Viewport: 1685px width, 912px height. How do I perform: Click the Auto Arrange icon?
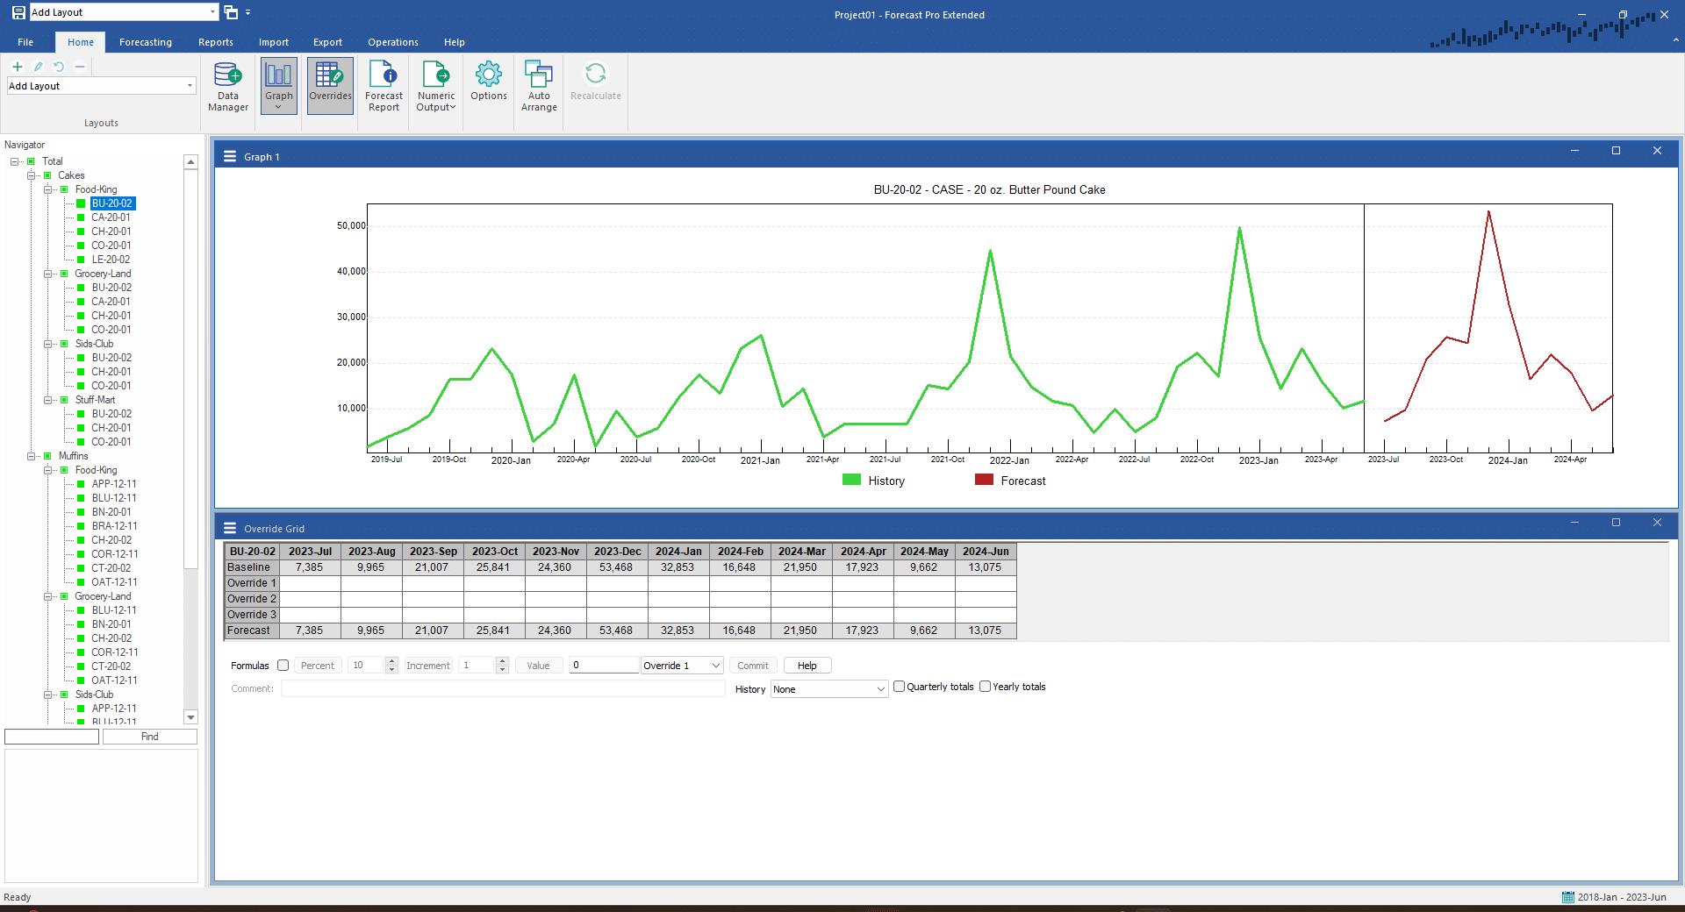(538, 85)
